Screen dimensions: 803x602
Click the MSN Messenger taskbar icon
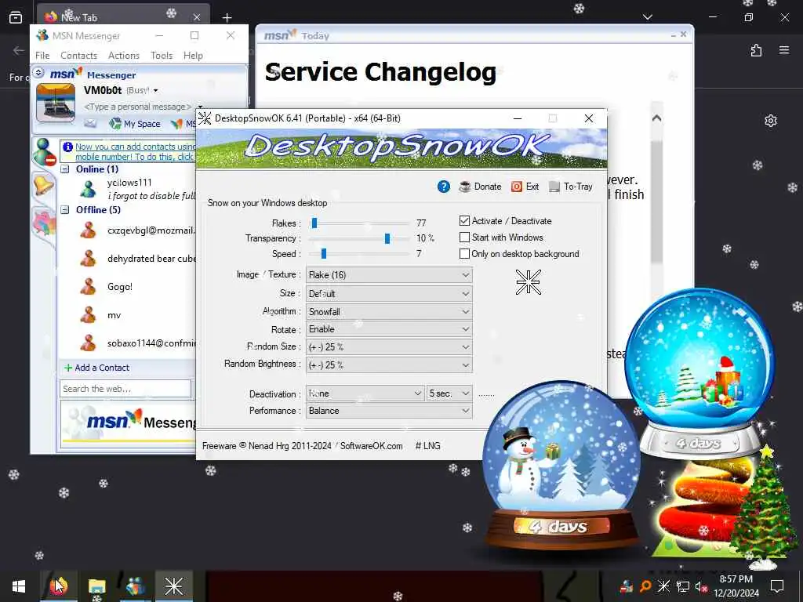coord(135,586)
